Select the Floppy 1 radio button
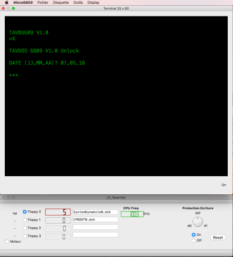The height and width of the screenshot is (257, 233). click(25, 220)
